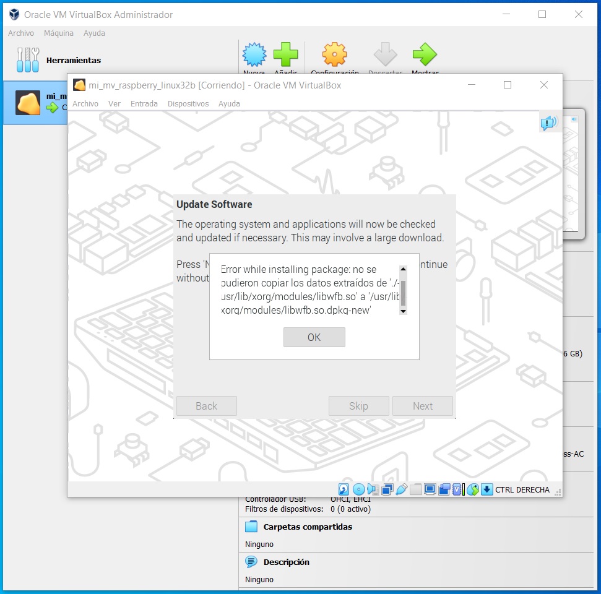Select the mi_mv VM icon in the list
Screen dimensions: 601x594
click(28, 103)
